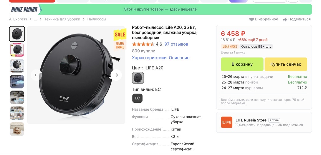Viewport: 321px width, 155px height.
Task: Expand the collapsed breadcrumb ellipsis
Action: [x=36, y=19]
